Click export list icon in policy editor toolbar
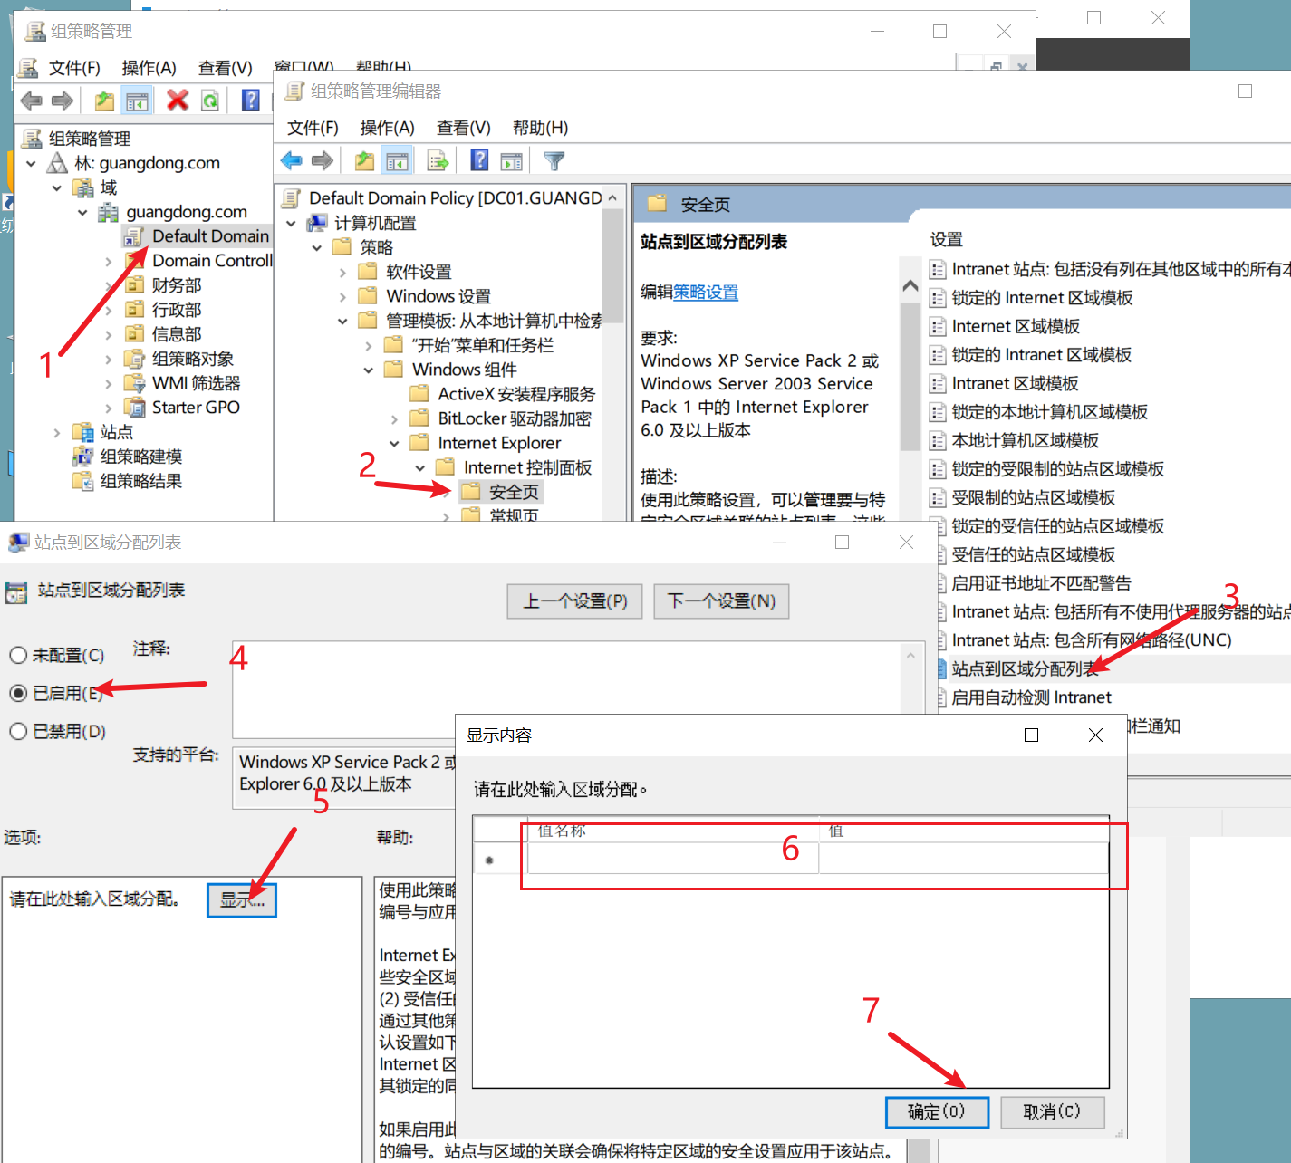This screenshot has width=1291, height=1163. click(438, 161)
